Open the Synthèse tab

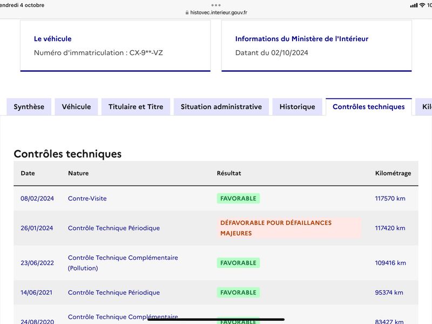[x=29, y=107]
